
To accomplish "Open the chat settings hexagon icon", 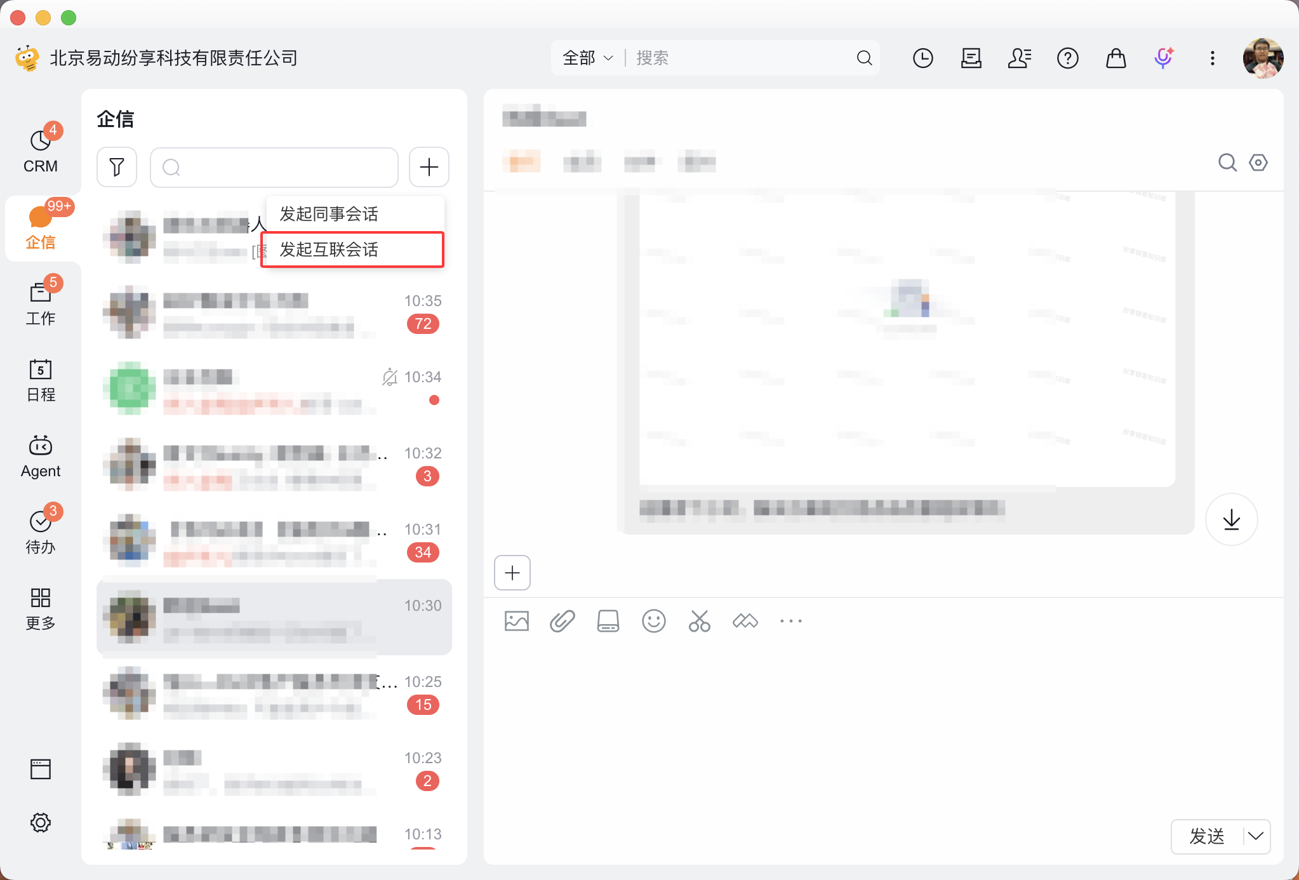I will pos(1258,163).
